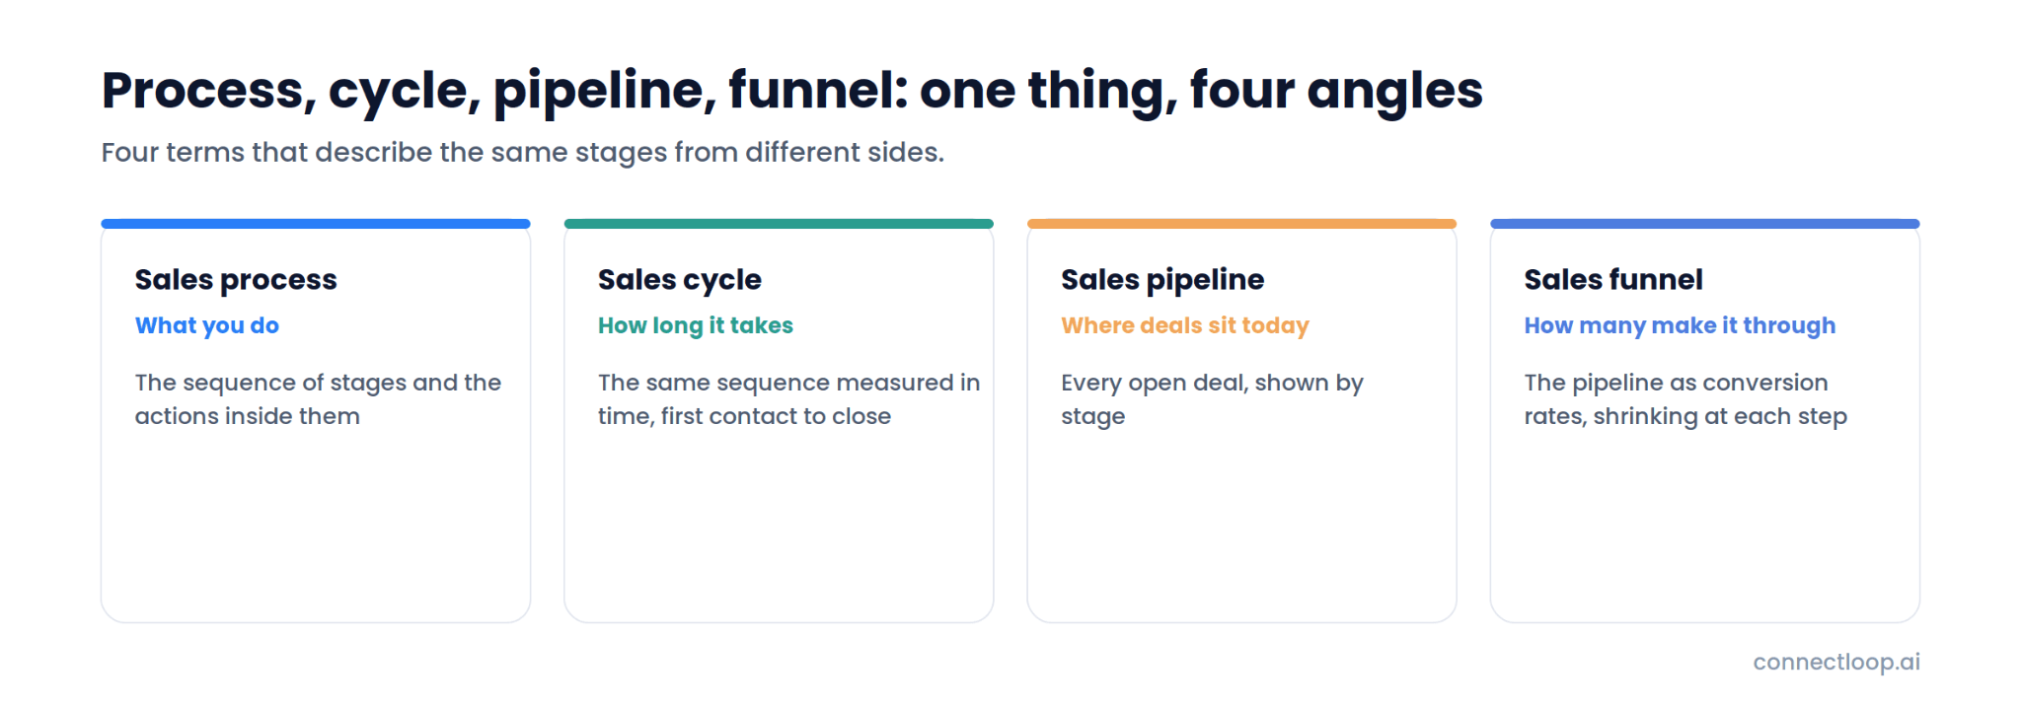Click the orange bar atop Sales pipeline card

tap(1241, 224)
